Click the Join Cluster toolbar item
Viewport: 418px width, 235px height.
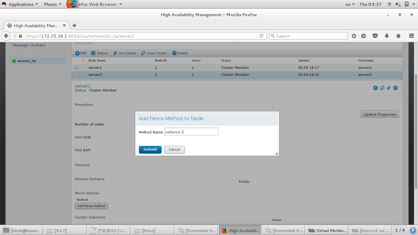click(x=125, y=53)
